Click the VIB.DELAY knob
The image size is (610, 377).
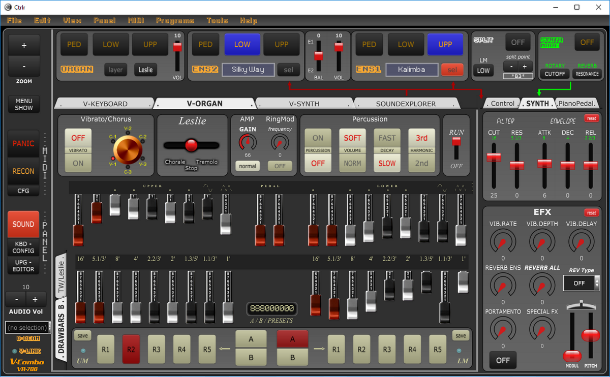581,241
